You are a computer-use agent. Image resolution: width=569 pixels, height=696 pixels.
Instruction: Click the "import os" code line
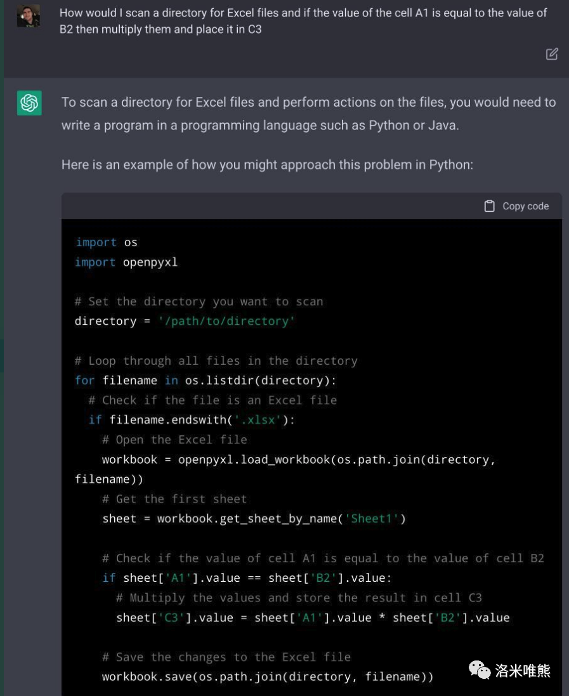(x=107, y=242)
